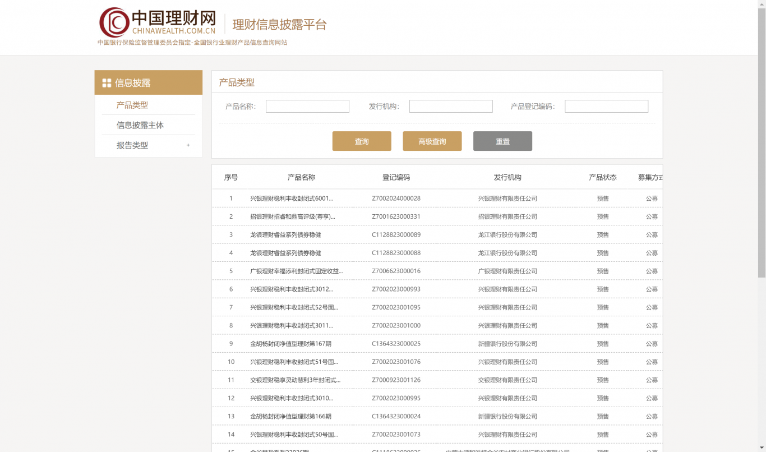Screen dimensions: 766x452
Task: Click the 序号 column header
Action: [231, 177]
